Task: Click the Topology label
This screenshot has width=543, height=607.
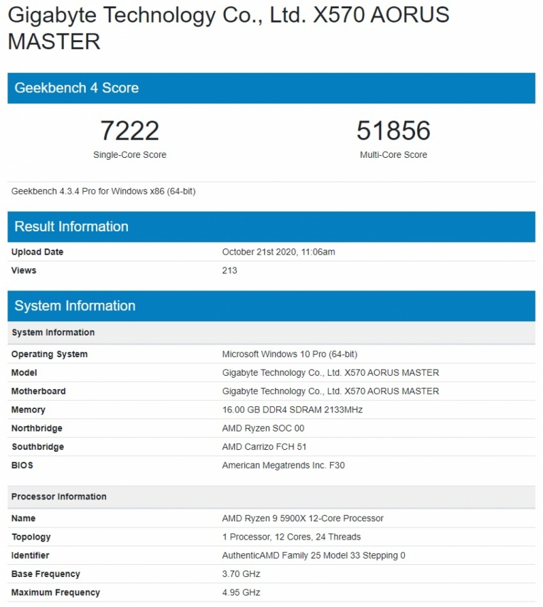Action: (x=31, y=538)
